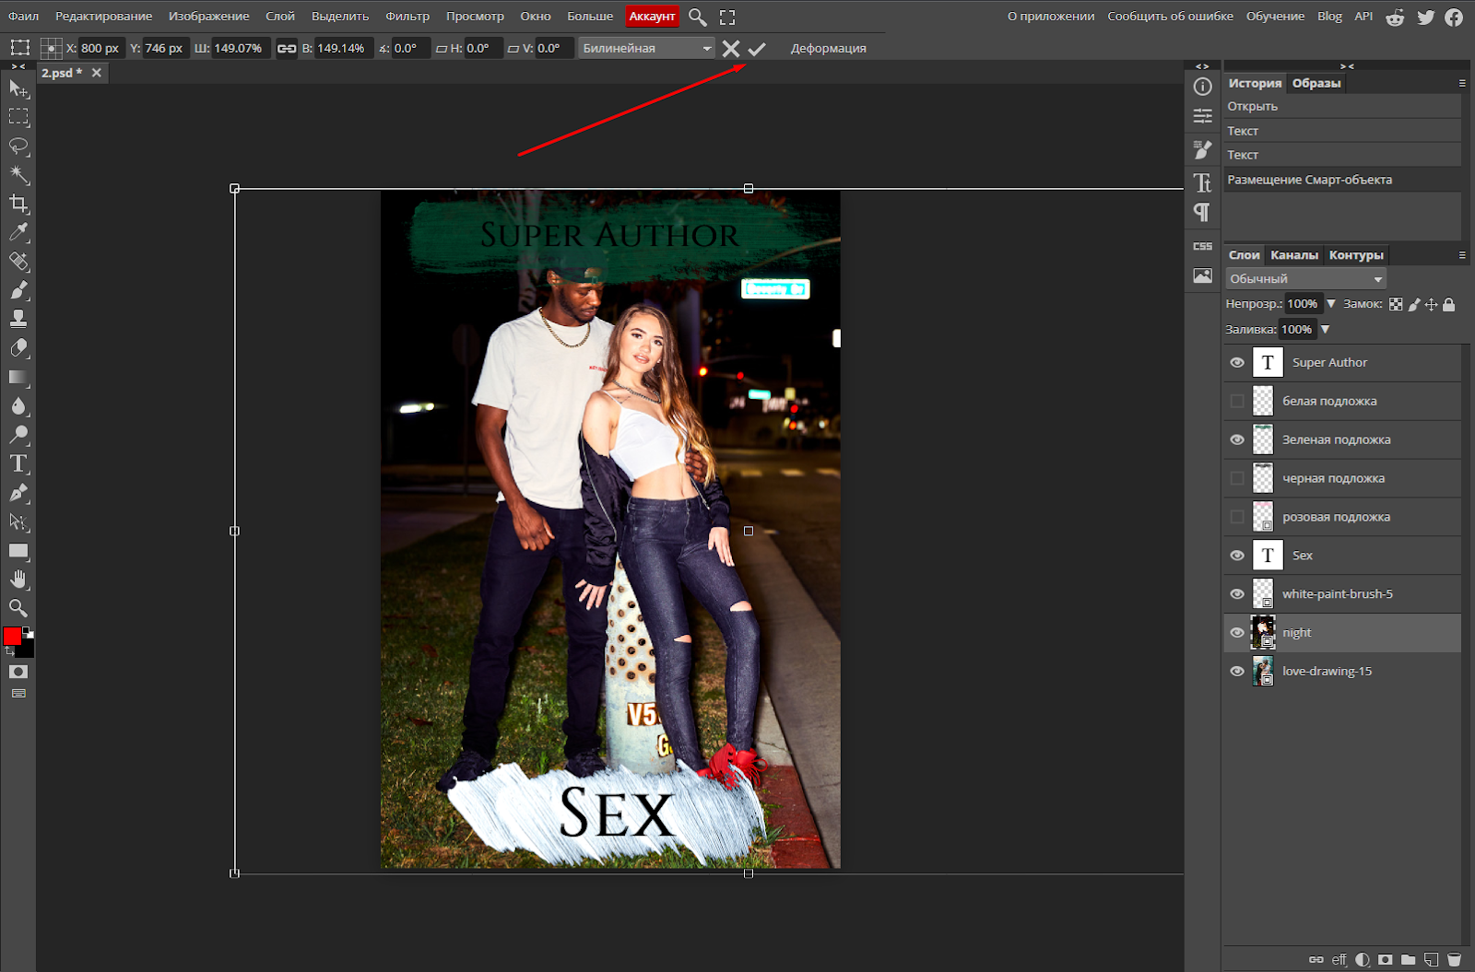Select the Hand tool

click(18, 580)
